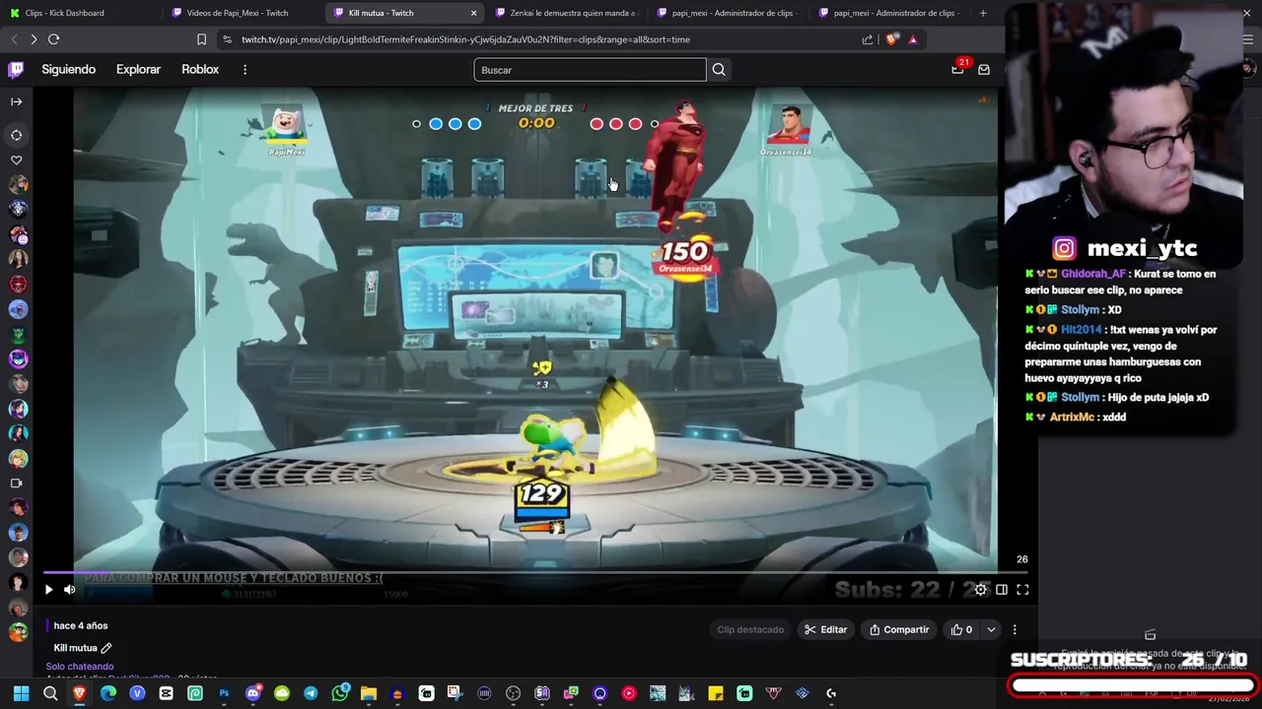Edit the Kill mutua title pencil icon
The image size is (1262, 709).
tap(106, 648)
